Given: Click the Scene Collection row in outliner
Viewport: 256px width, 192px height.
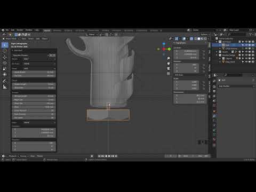Looking at the screenshot, I should pos(226,38).
